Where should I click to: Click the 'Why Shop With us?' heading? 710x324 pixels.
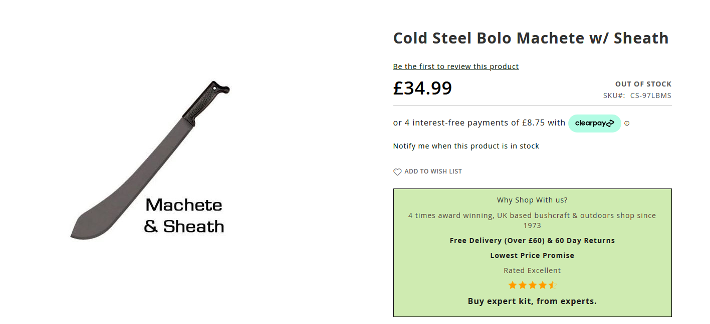coord(532,200)
